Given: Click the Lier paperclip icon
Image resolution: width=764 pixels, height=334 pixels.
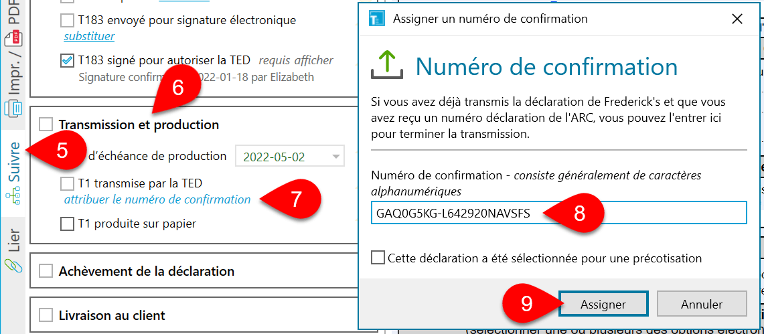Looking at the screenshot, I should click(13, 264).
